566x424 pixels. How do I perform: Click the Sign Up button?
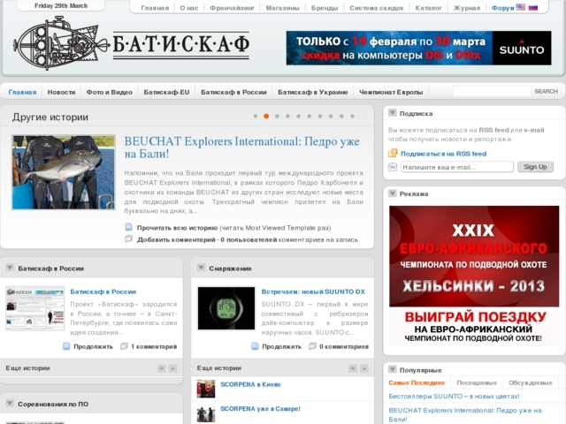point(535,167)
